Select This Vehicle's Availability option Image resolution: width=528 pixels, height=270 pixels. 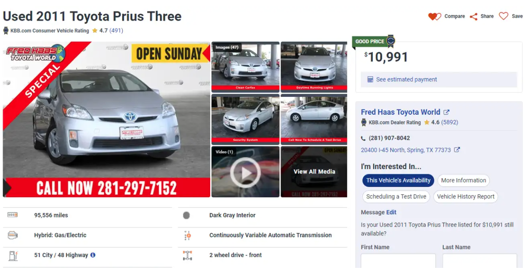click(x=398, y=180)
